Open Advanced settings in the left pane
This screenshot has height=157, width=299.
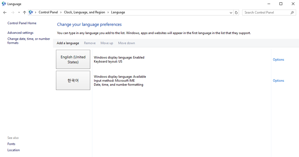20,33
